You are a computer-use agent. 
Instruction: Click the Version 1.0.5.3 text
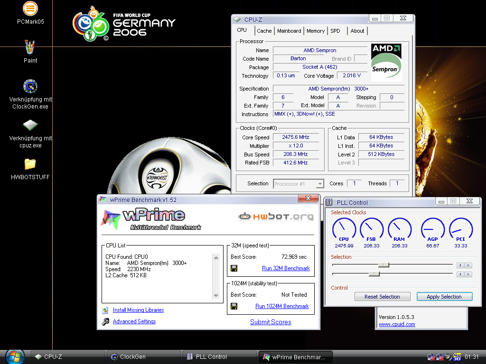click(x=396, y=317)
